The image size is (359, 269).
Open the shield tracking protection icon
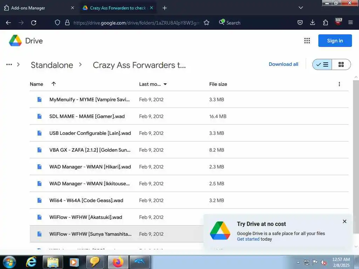57,22
